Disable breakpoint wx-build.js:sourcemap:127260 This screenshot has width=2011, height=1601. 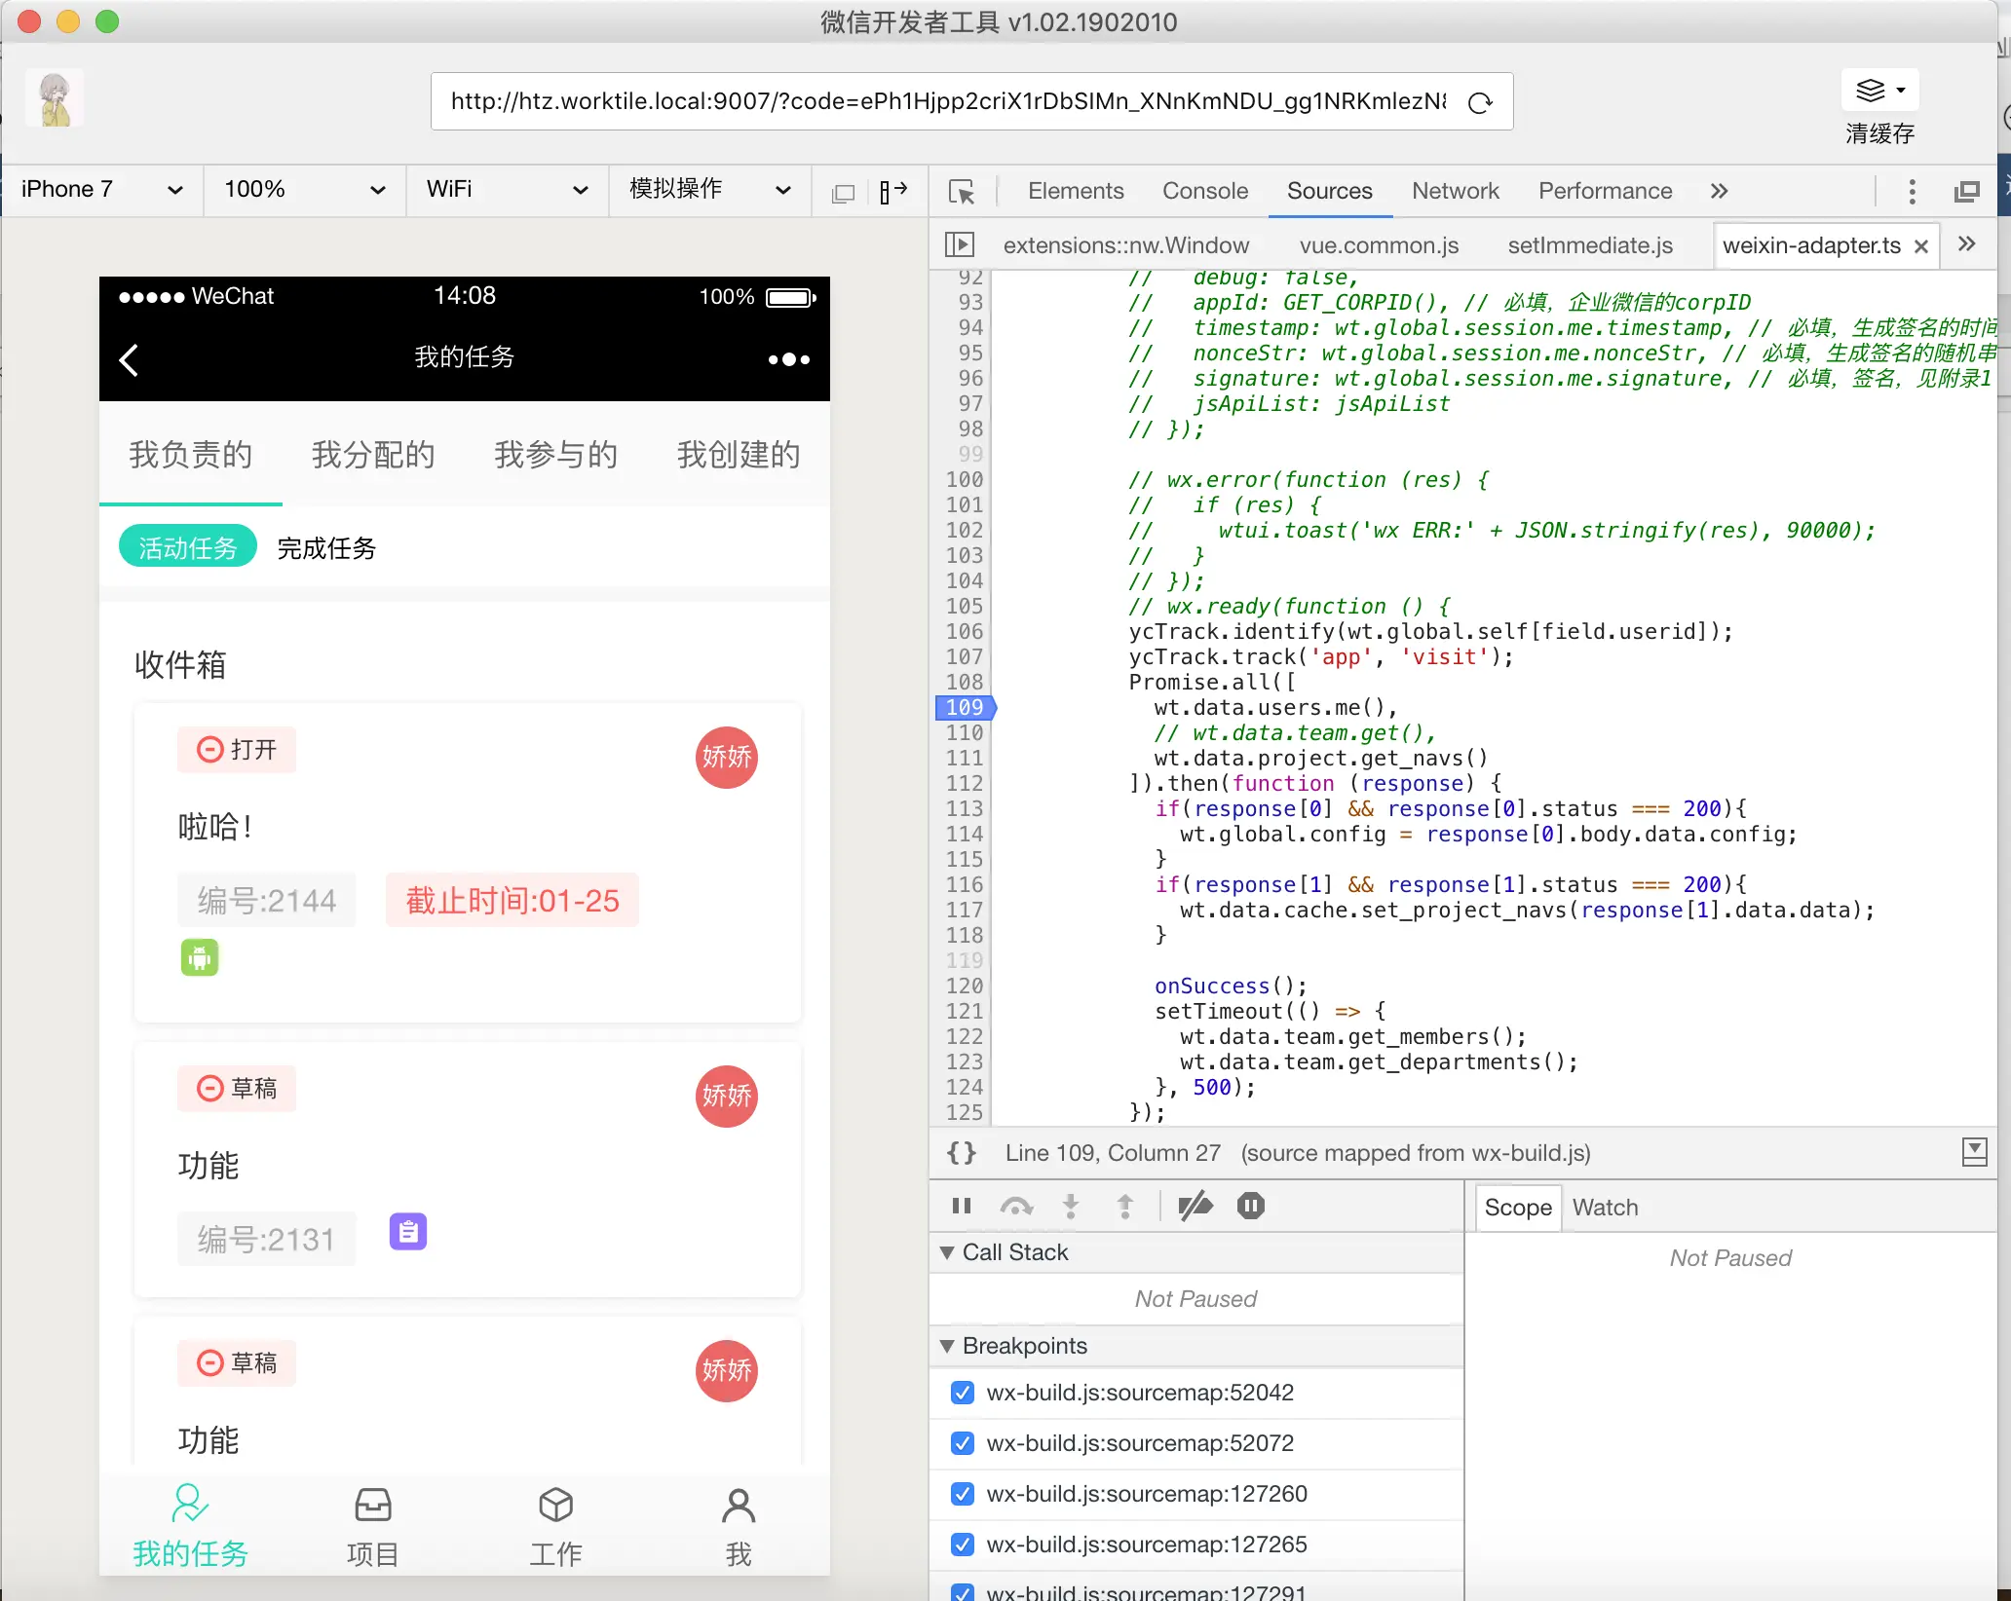tap(963, 1494)
